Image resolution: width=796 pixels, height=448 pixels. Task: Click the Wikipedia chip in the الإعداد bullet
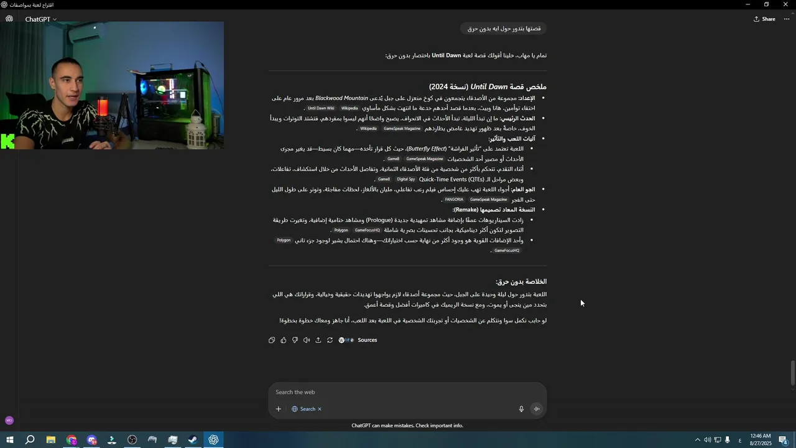coord(349,108)
